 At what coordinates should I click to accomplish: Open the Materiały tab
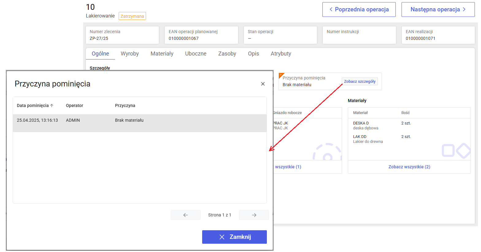tap(162, 54)
